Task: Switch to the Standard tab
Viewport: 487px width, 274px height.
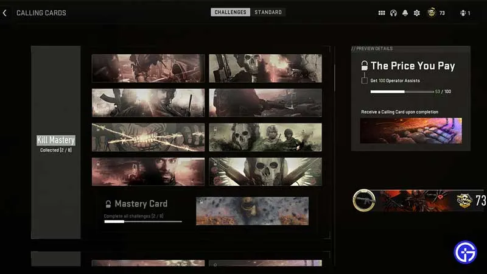Action: click(268, 12)
